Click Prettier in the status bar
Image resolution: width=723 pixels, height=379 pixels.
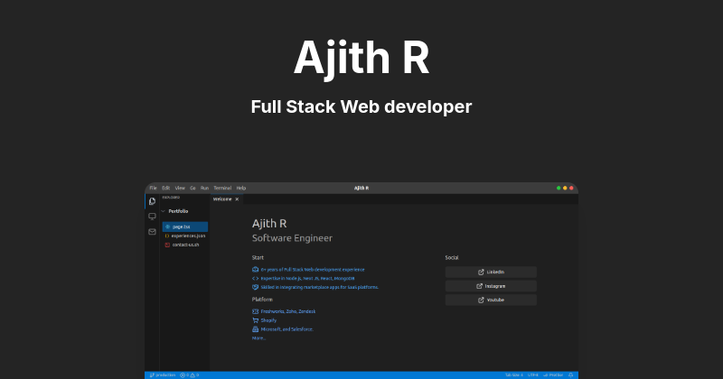553,375
